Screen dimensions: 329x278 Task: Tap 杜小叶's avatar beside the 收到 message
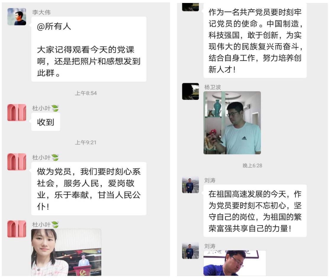(x=17, y=113)
